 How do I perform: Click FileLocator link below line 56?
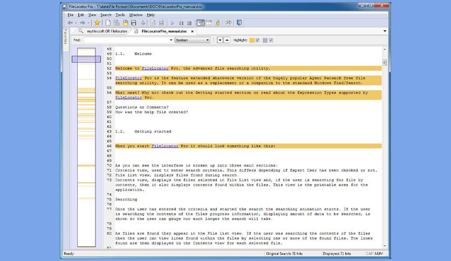128,98
